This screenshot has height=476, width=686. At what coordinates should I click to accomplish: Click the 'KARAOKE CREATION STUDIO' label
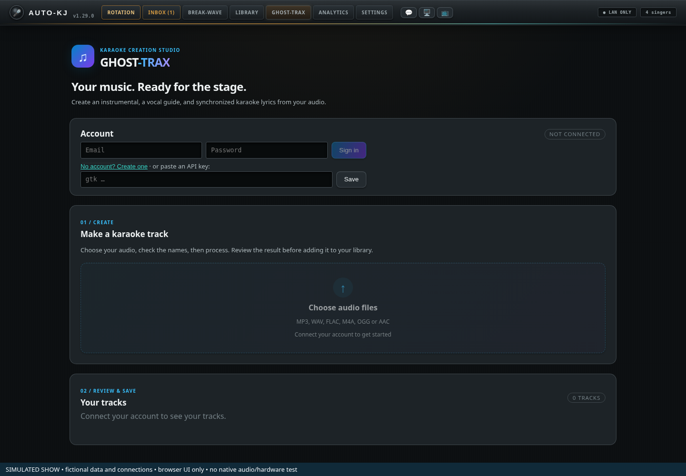[140, 50]
